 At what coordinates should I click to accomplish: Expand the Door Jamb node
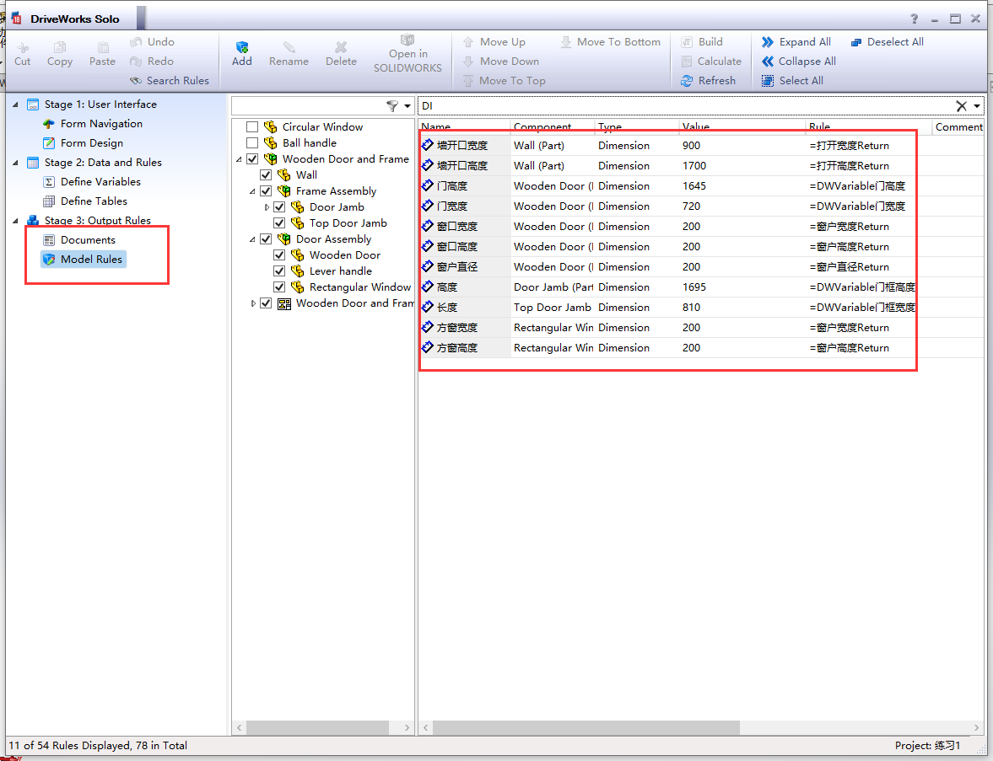pos(267,206)
